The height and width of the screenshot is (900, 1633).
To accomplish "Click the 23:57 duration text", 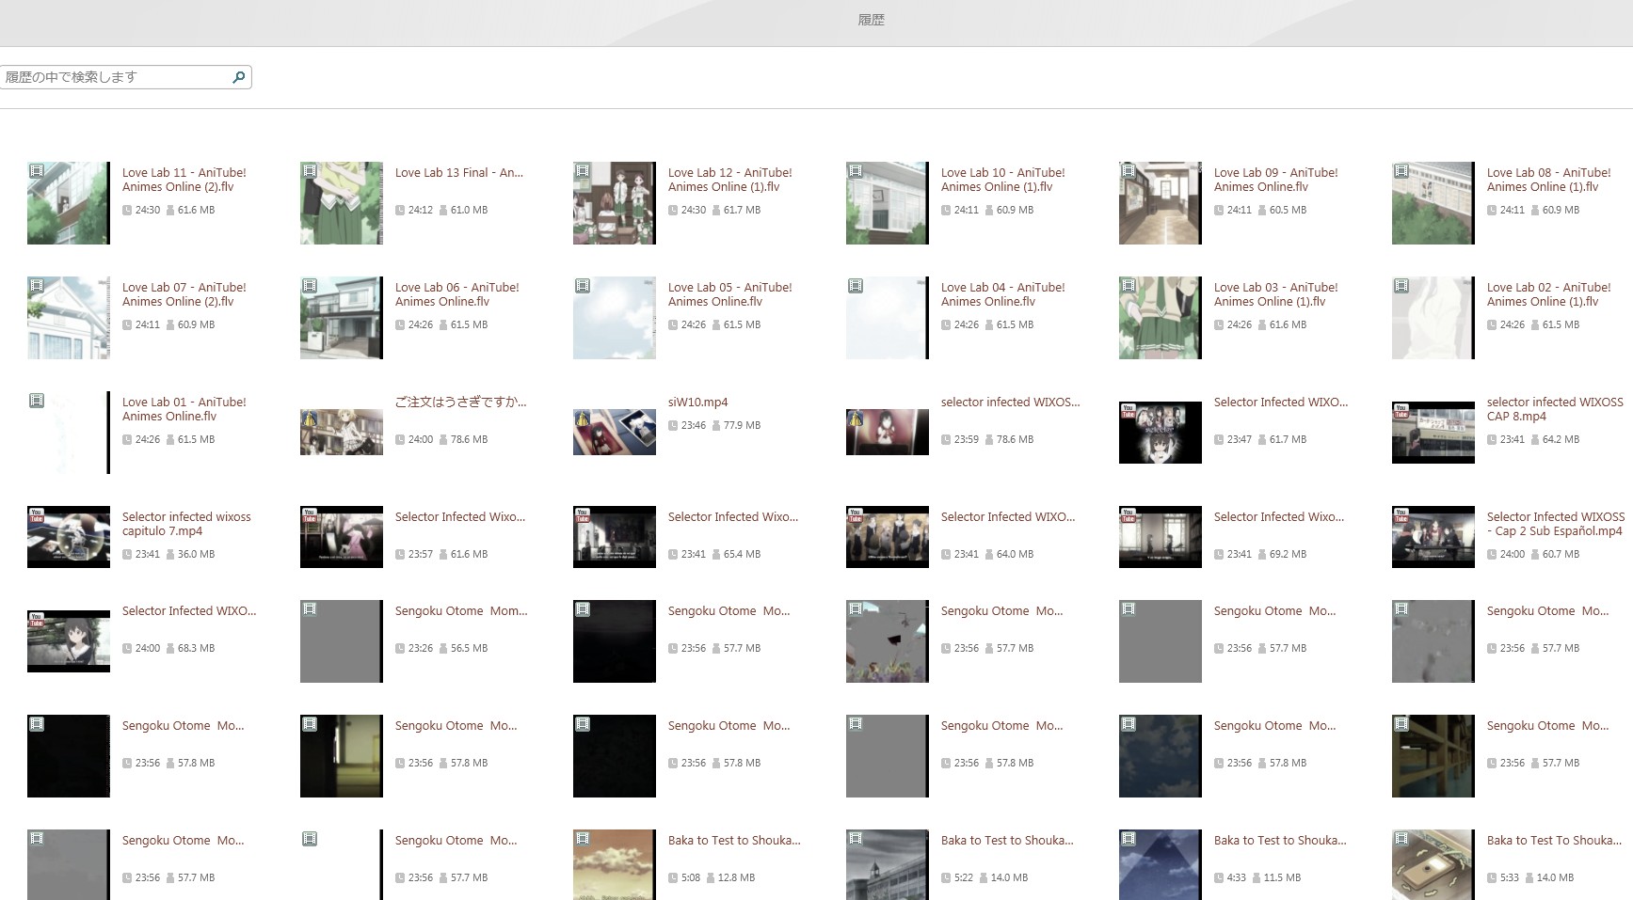I will pos(421,555).
